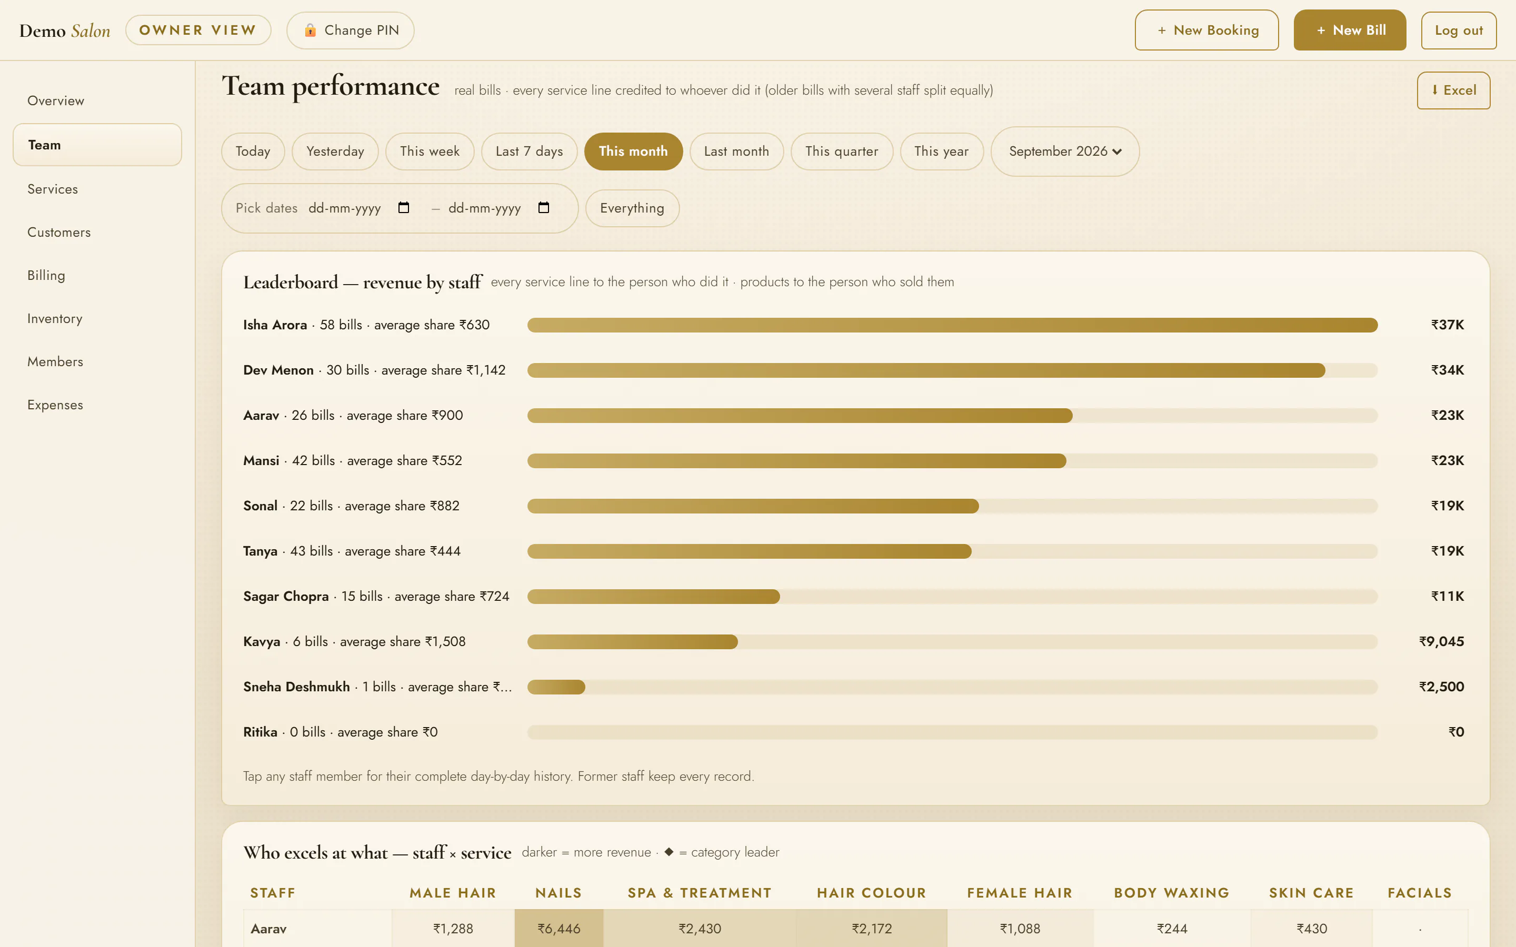Click Aarav's ₹6,446 Nails cell
Screen dimensions: 1516x947
pos(559,929)
